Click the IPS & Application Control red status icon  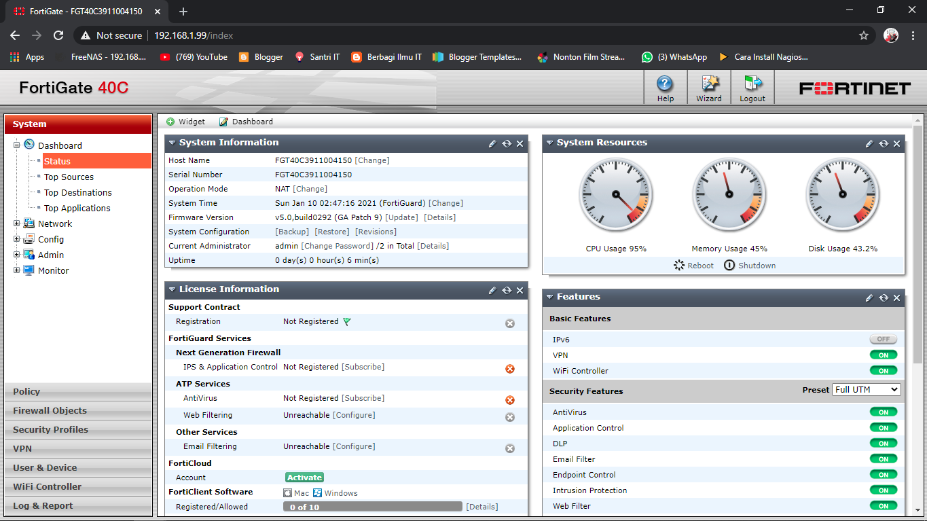pos(510,369)
